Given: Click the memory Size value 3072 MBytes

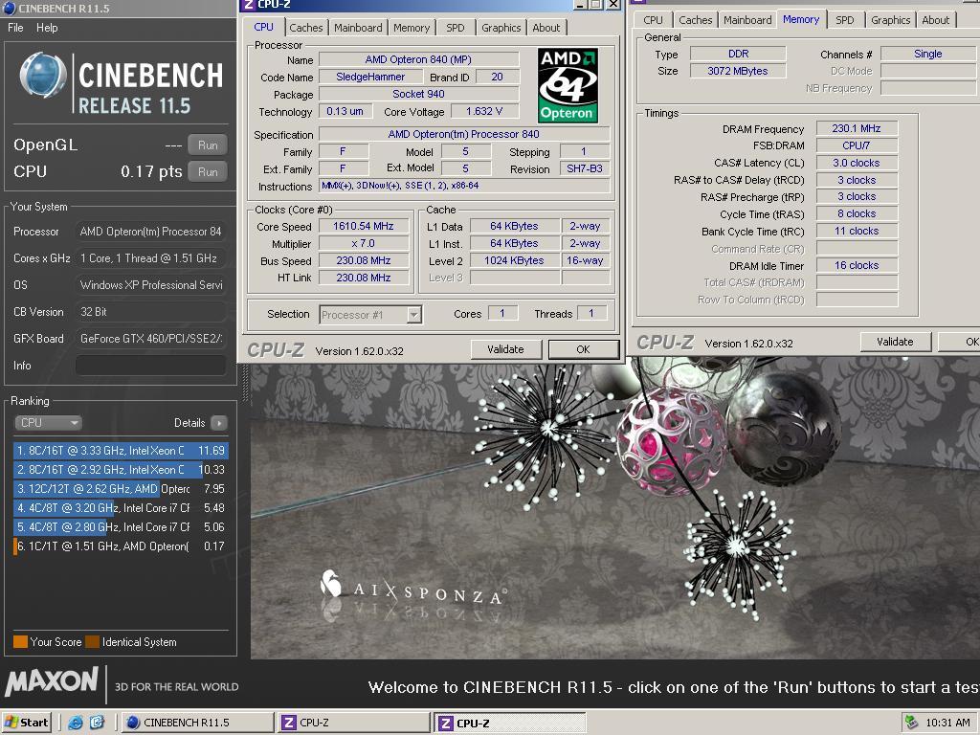Looking at the screenshot, I should [738, 71].
